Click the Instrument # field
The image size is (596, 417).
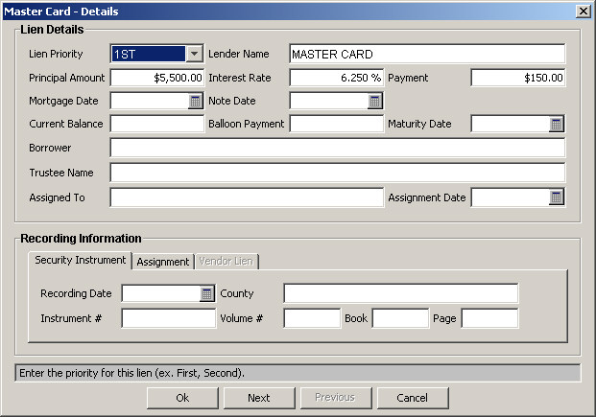[169, 318]
